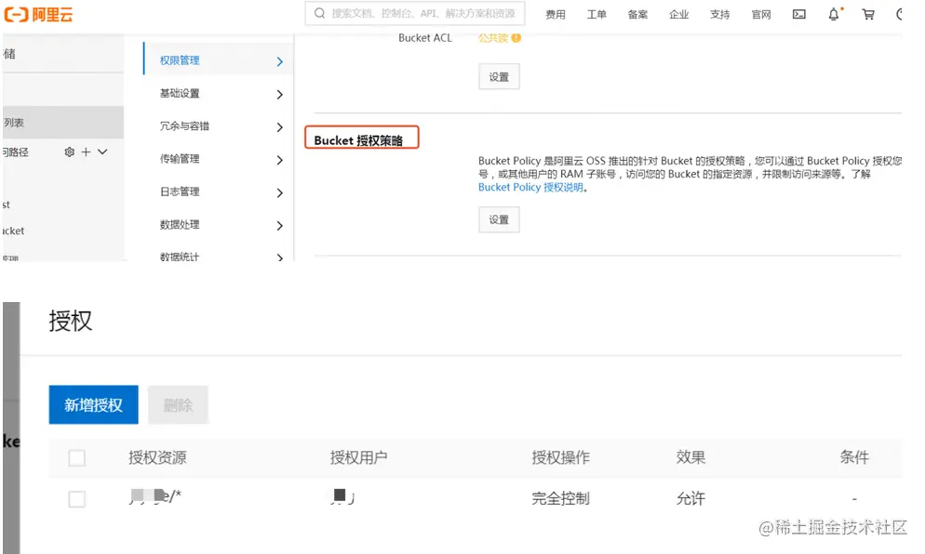Select the 权限管理 sidebar item
The width and height of the screenshot is (925, 554).
pyautogui.click(x=218, y=60)
